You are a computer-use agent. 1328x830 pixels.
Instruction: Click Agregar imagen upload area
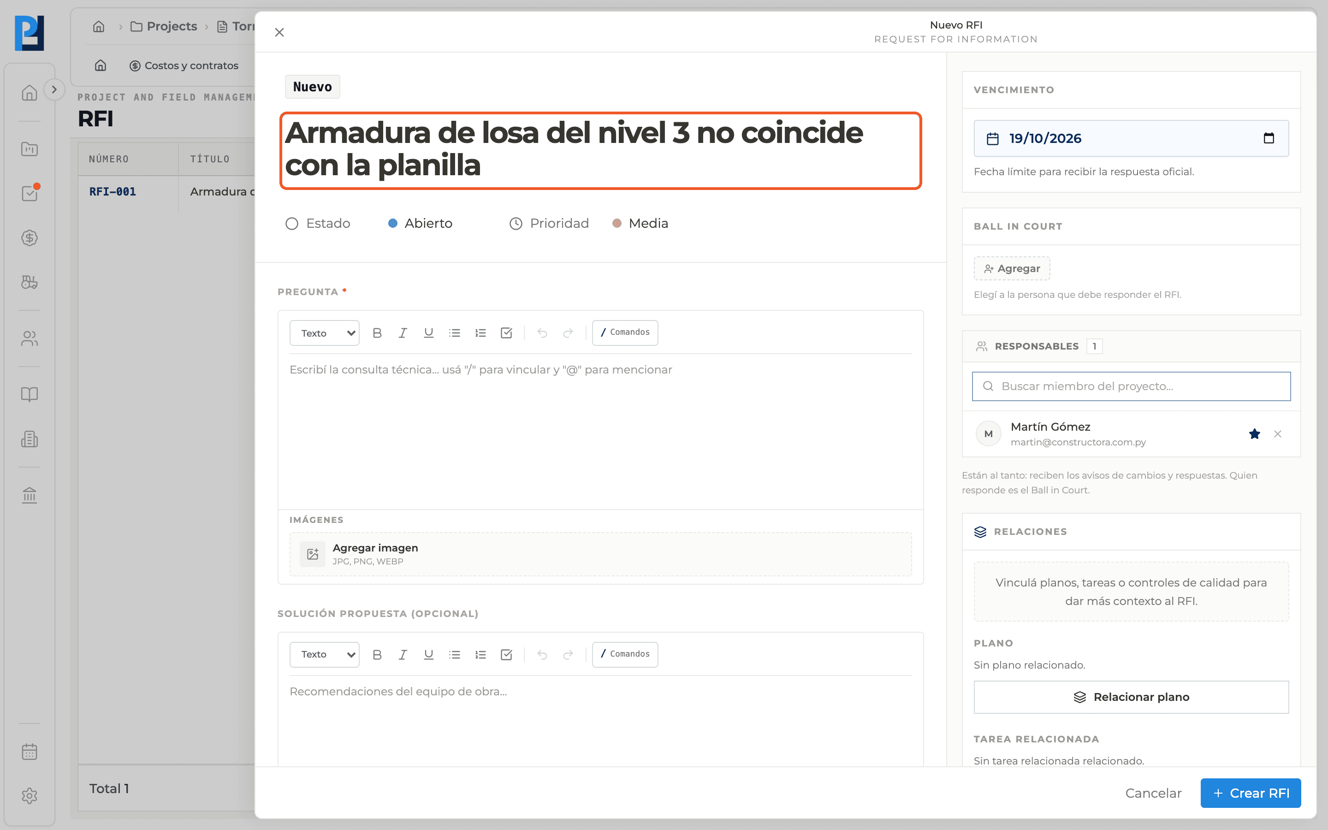tap(600, 554)
